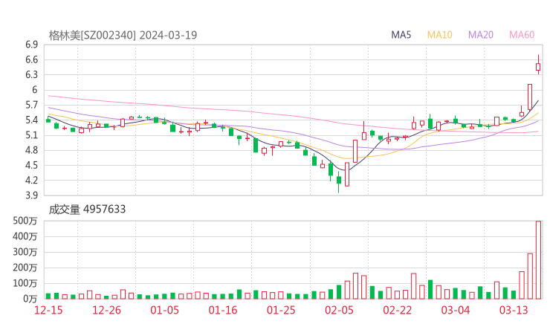This screenshot has height=327, width=550.
Task: Click the 03-13 date axis label
Action: pos(514,310)
